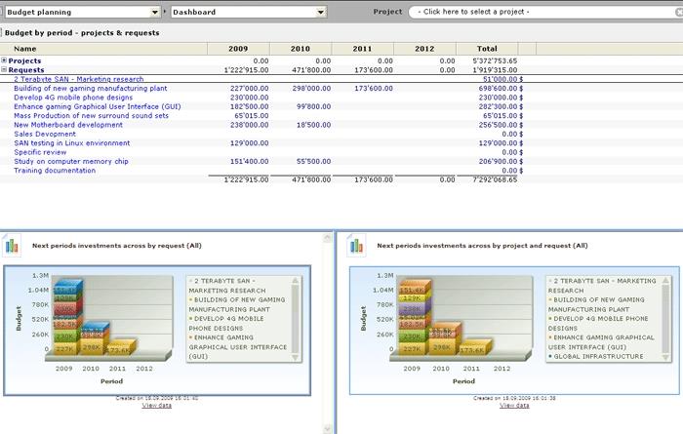The image size is (683, 434).
Task: Open Study on computer memory chip request
Action: point(71,161)
